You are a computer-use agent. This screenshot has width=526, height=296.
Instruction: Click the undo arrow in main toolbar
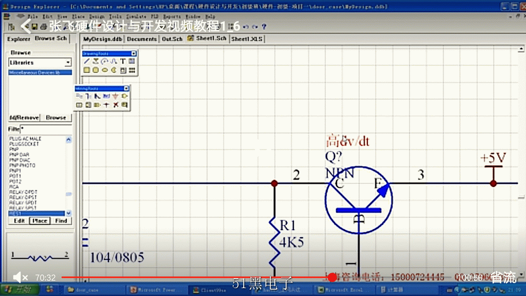pyautogui.click(x=246, y=27)
